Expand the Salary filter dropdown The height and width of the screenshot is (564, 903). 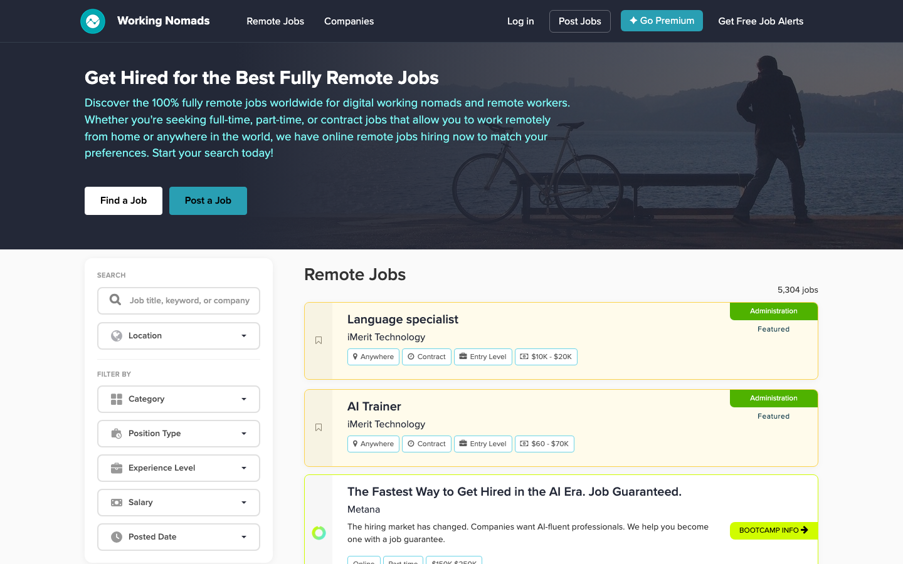coord(179,503)
